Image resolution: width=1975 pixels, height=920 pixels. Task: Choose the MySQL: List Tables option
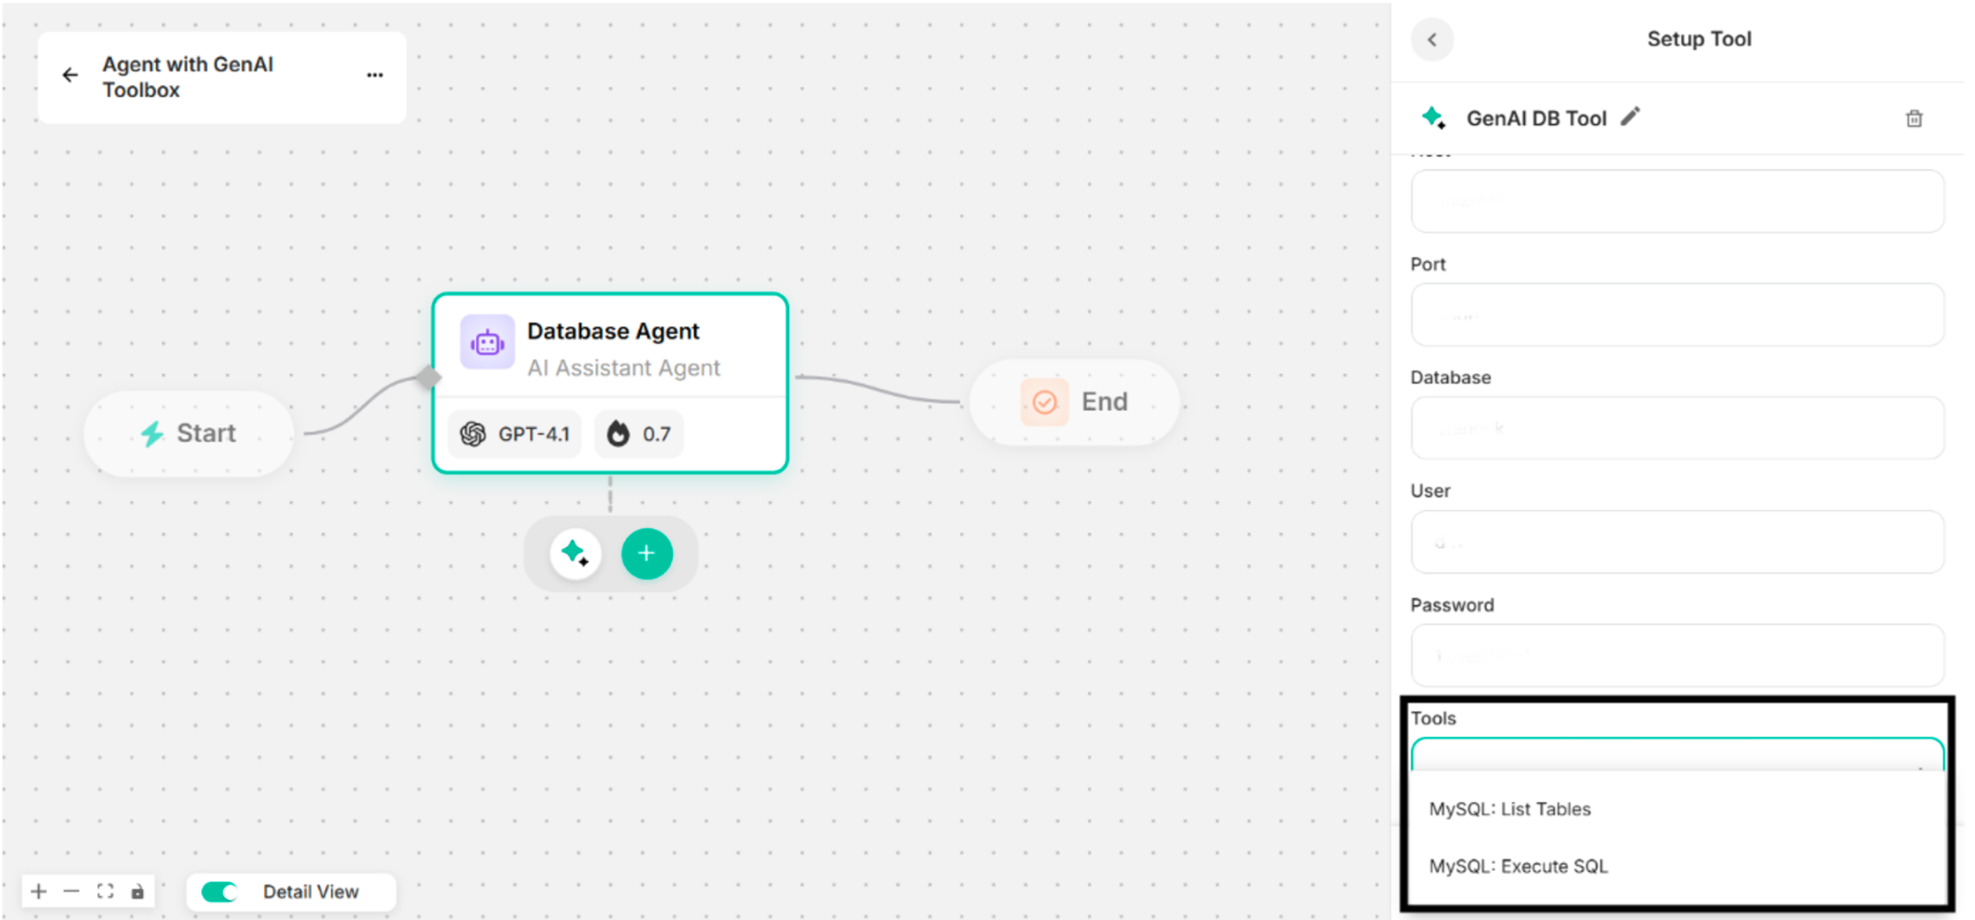pyautogui.click(x=1678, y=809)
